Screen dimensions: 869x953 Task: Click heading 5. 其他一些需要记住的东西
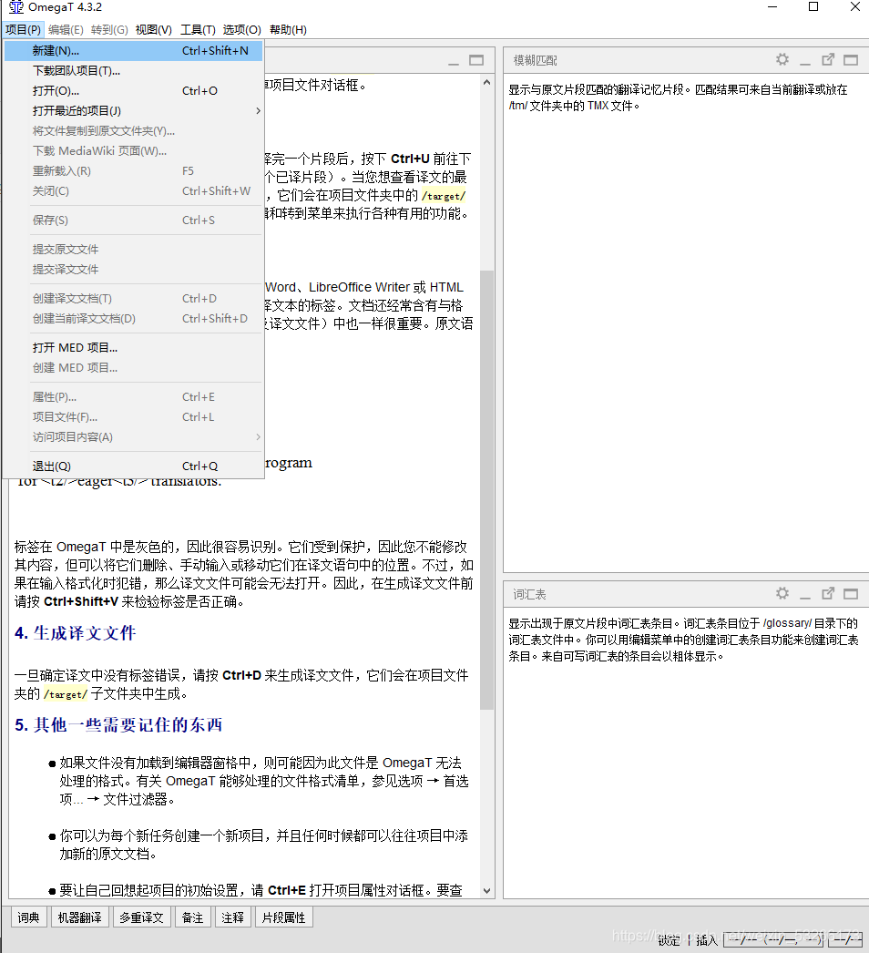(118, 724)
